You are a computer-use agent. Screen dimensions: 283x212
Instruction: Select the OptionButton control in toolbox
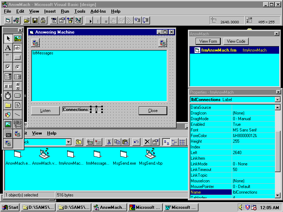(17, 67)
